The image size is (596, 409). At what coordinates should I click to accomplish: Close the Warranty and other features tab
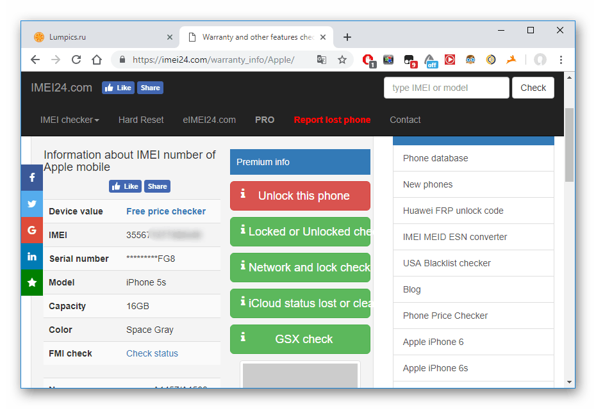click(323, 37)
